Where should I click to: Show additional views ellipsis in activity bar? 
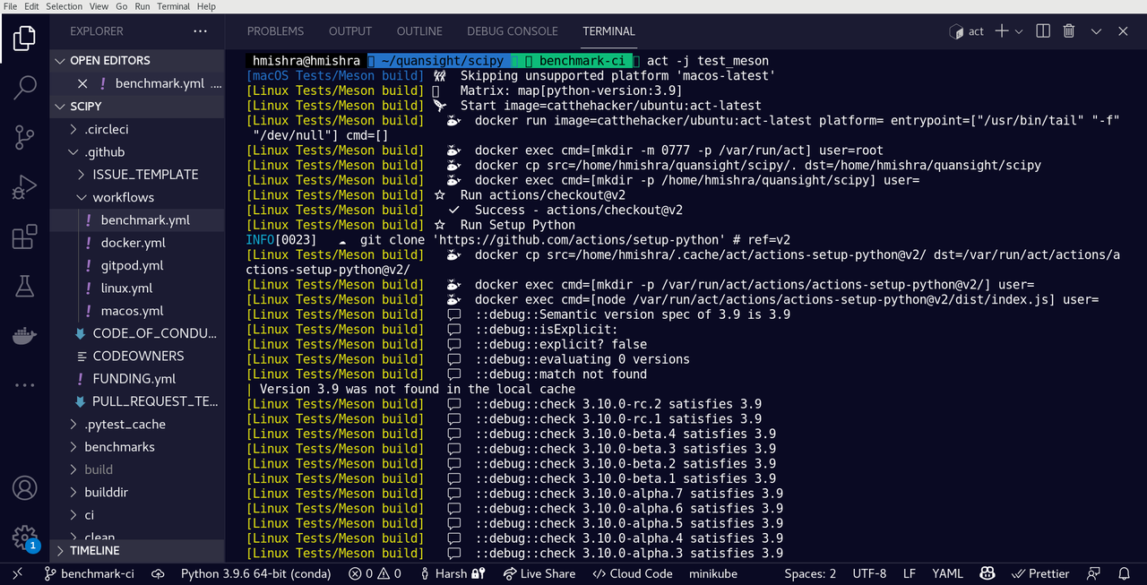click(24, 385)
